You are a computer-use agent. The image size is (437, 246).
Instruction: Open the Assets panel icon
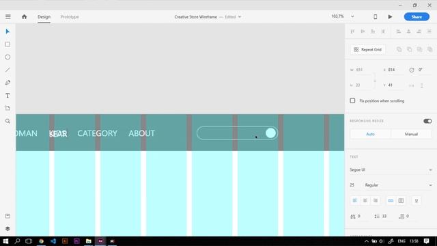8,216
